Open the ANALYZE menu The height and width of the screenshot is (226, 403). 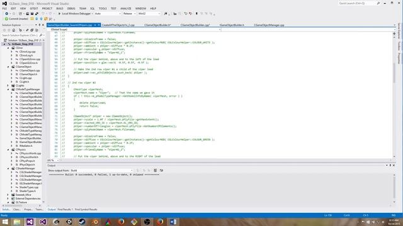[126, 8]
